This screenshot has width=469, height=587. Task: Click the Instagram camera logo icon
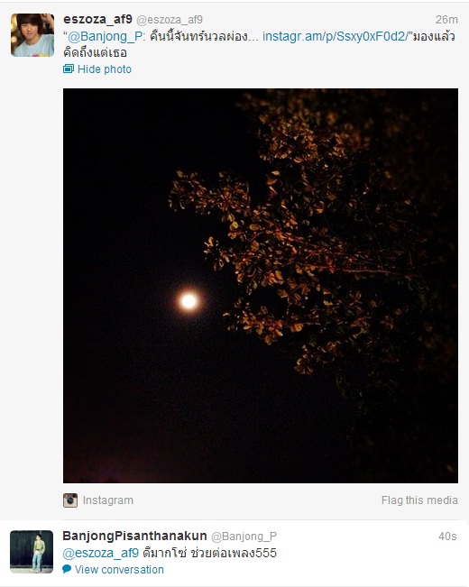point(70,500)
